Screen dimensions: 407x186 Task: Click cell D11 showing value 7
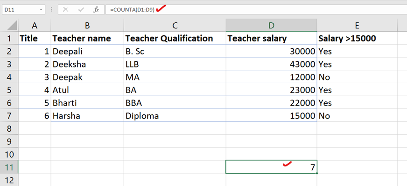(271, 167)
